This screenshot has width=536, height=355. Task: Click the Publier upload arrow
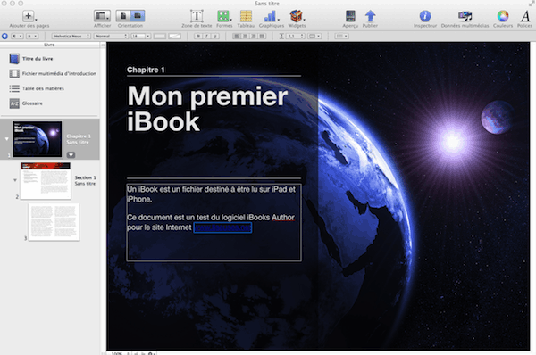[x=370, y=16]
